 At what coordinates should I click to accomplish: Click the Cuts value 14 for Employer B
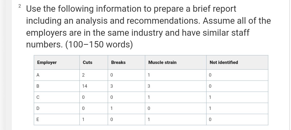85,86
